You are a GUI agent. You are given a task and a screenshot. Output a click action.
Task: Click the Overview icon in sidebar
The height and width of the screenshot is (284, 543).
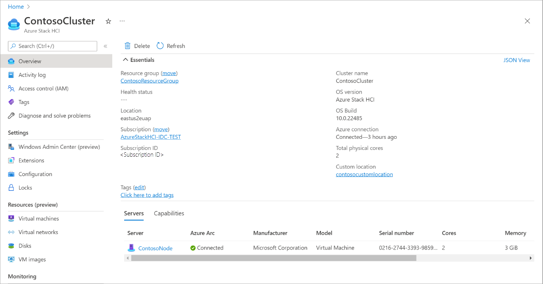click(x=11, y=61)
